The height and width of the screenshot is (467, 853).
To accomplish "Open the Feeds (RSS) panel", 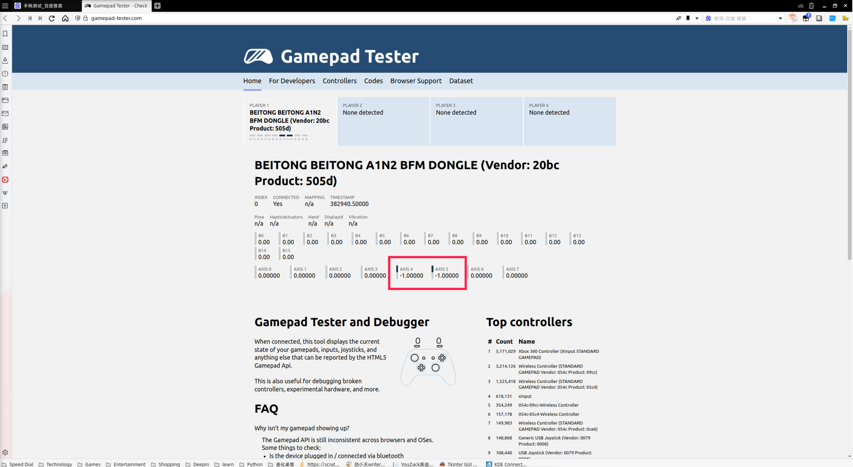I will point(5,127).
